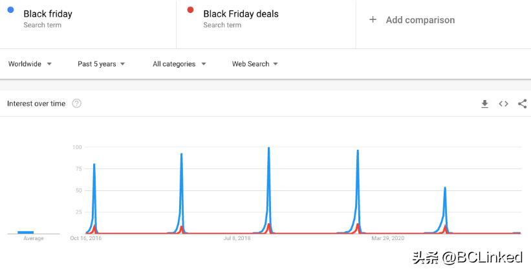Image resolution: width=531 pixels, height=273 pixels.
Task: Click the Interest over time heading
Action: click(x=36, y=103)
